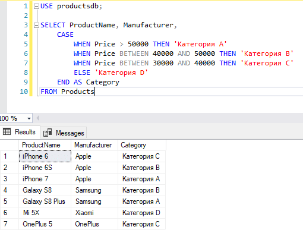Image resolution: width=303 pixels, height=233 pixels.
Task: Click 'productsdb' in the USE statement
Action: pos(78,7)
